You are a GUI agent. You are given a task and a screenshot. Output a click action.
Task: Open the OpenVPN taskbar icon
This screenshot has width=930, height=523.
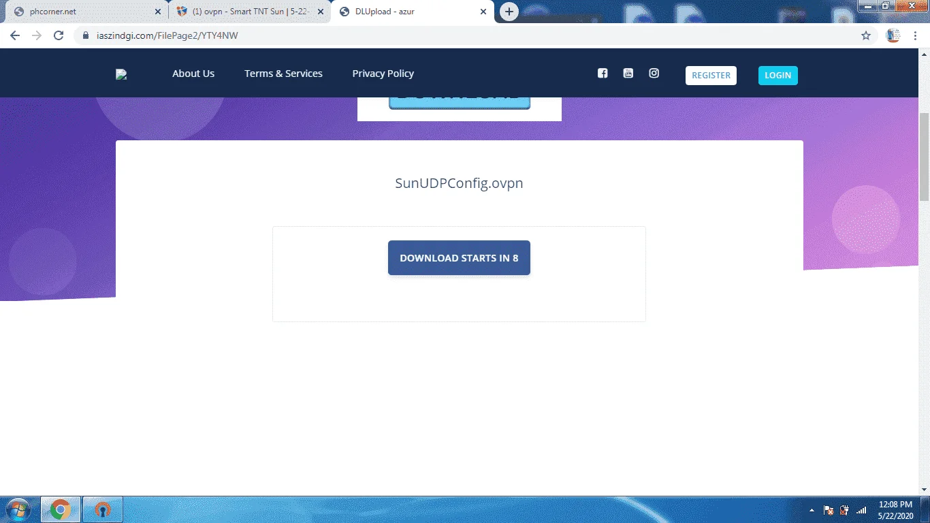point(103,509)
